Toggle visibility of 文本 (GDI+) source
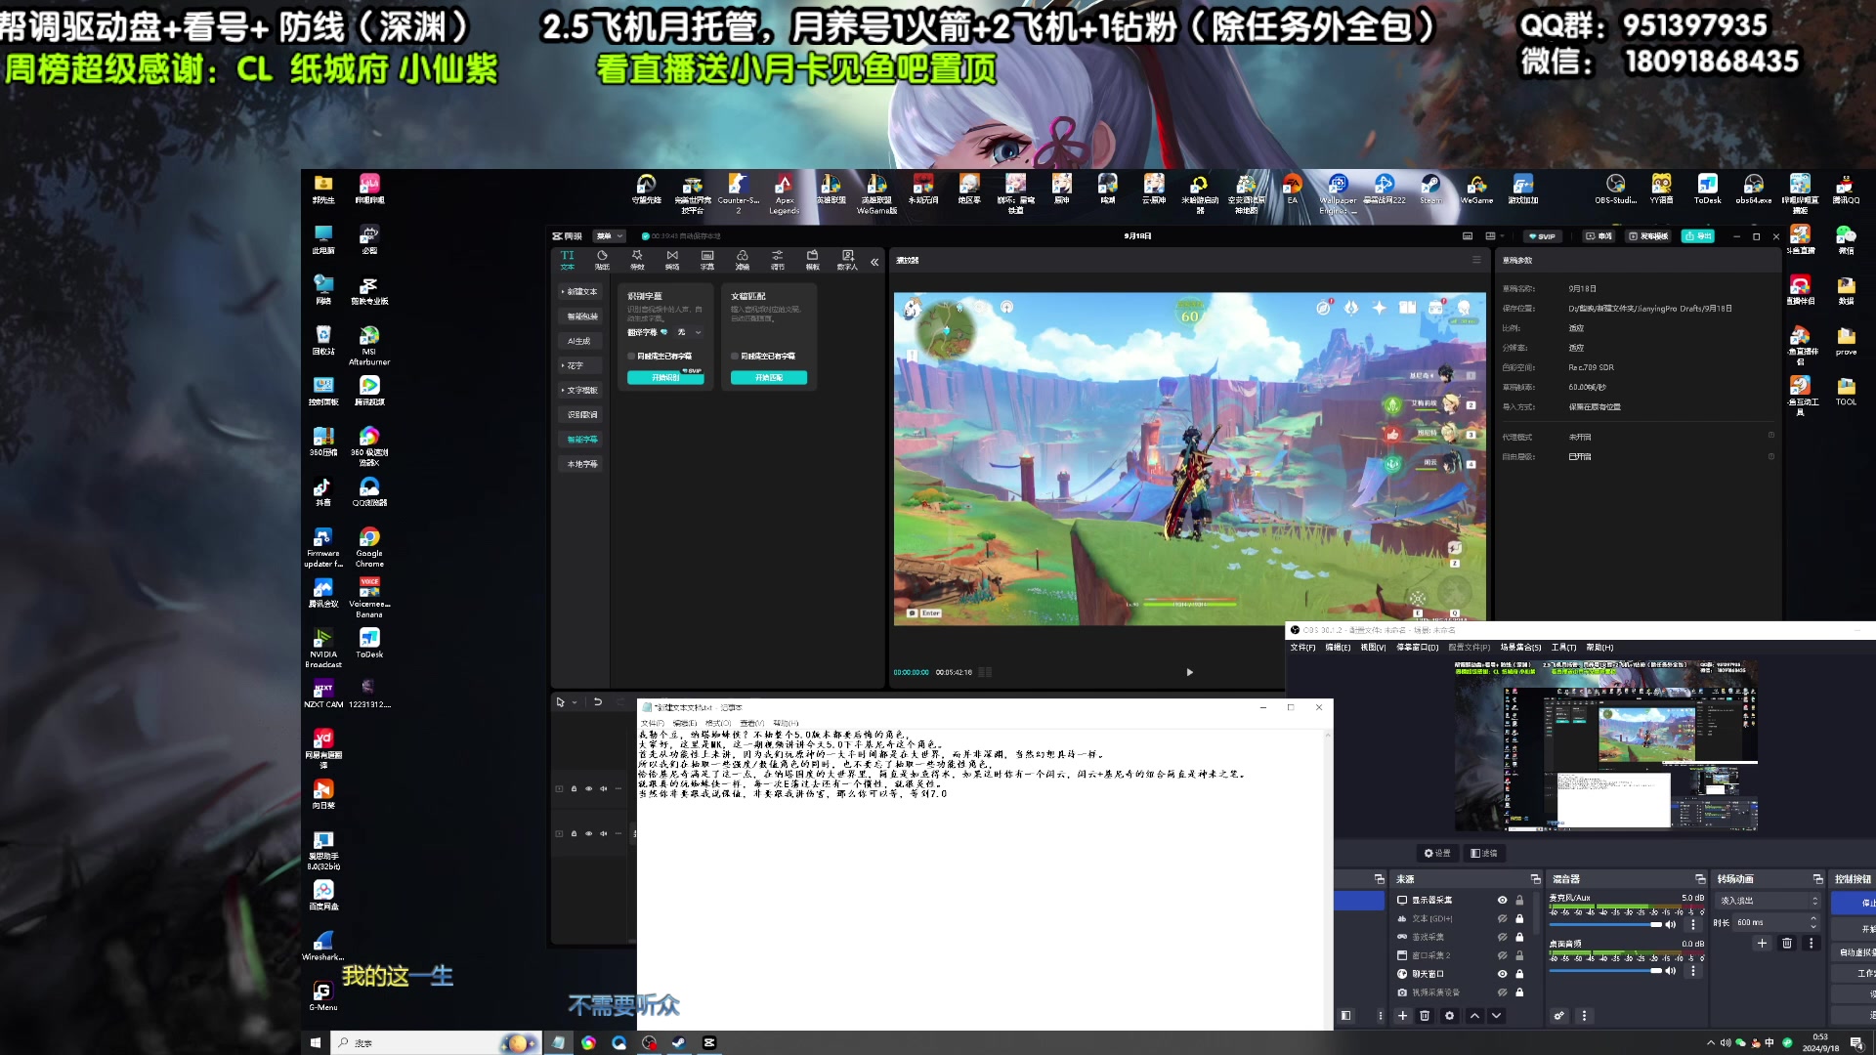 pos(1502,918)
